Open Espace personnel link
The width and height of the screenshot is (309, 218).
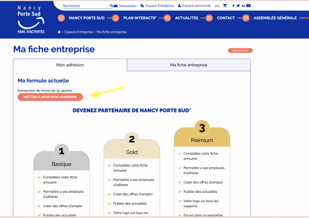pyautogui.click(x=194, y=6)
